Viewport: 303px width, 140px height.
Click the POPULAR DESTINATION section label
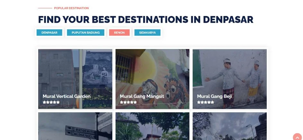pyautogui.click(x=71, y=8)
